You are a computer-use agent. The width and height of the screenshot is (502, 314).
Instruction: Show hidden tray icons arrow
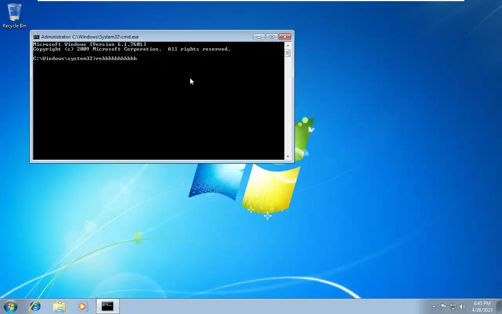click(434, 307)
